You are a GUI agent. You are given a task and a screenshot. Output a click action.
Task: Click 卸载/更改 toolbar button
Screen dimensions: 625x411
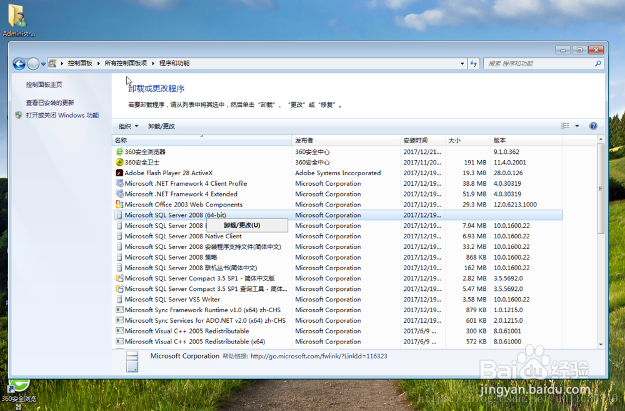tap(161, 126)
